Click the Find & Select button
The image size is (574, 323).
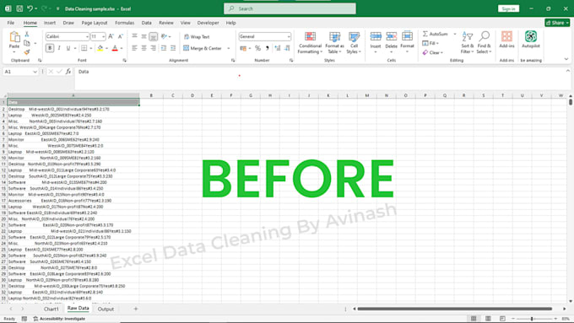click(484, 42)
